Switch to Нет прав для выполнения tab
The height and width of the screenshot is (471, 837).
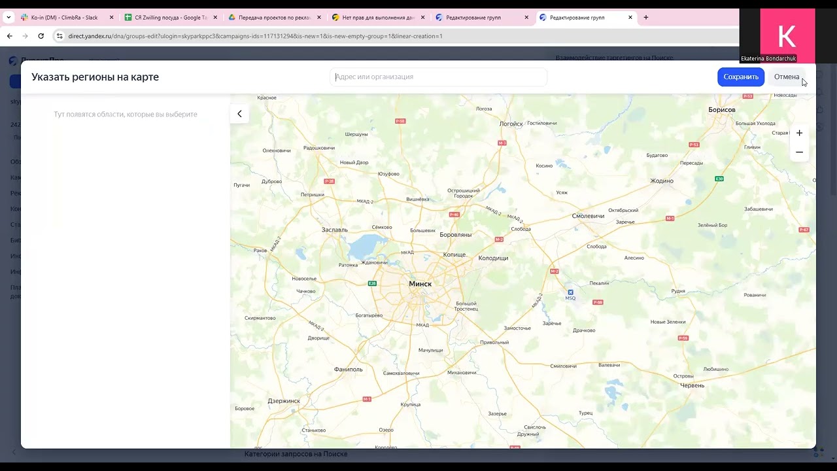point(379,18)
